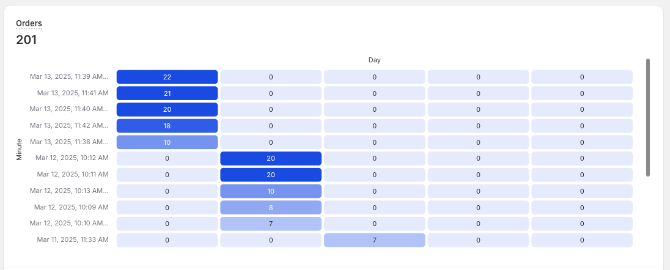Click the Orders heading with dotted underline

tap(29, 23)
